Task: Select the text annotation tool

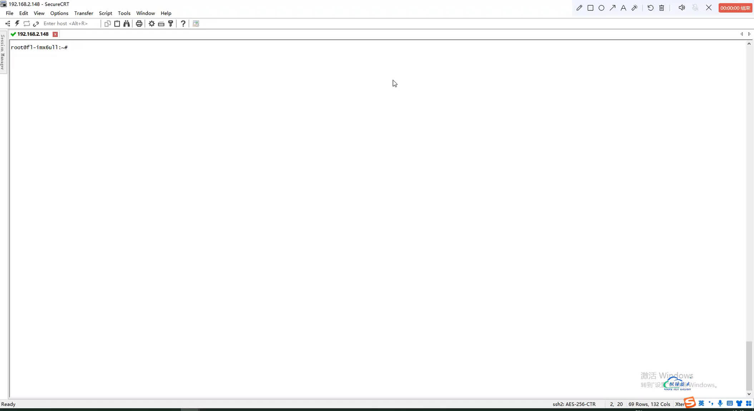Action: click(623, 8)
